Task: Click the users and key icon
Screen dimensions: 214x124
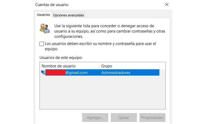Action: tap(45, 29)
